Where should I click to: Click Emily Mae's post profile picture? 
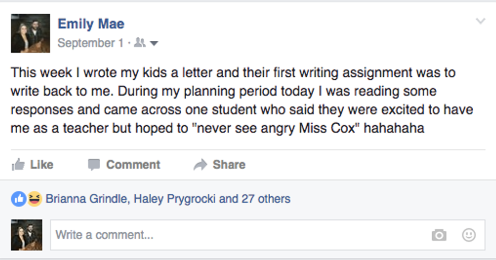click(x=30, y=33)
